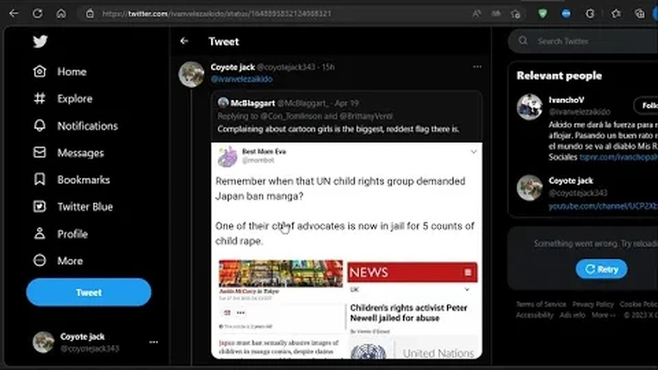658x370 pixels.
Task: Open Home from the sidebar house icon
Action: (x=40, y=71)
